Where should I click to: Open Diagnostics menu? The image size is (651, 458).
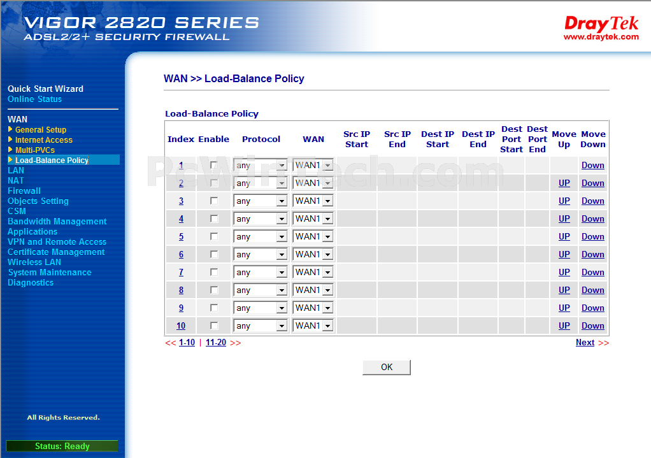[x=31, y=282]
